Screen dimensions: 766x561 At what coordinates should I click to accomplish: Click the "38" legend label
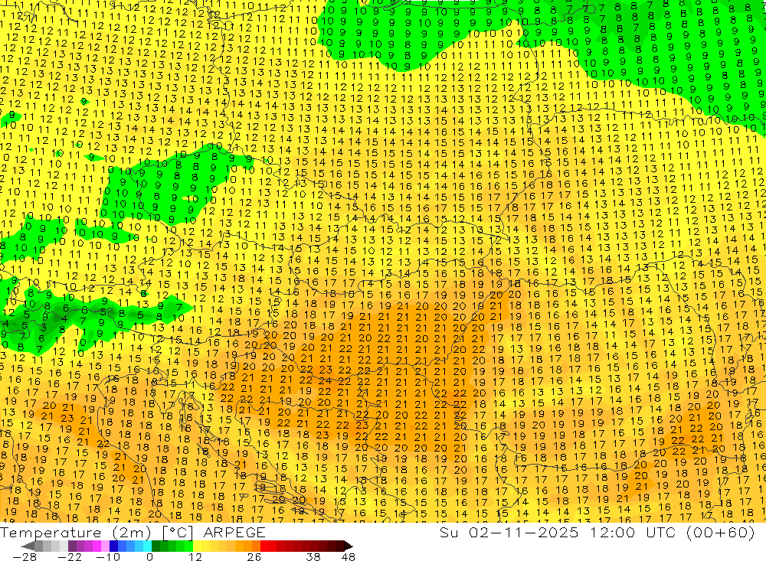click(313, 556)
